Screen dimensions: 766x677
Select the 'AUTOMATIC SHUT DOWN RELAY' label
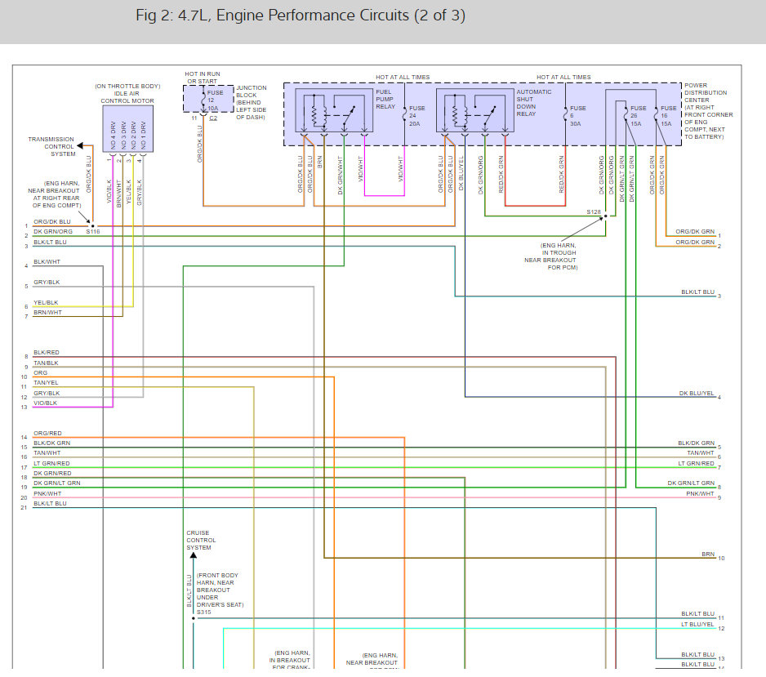pyautogui.click(x=534, y=103)
